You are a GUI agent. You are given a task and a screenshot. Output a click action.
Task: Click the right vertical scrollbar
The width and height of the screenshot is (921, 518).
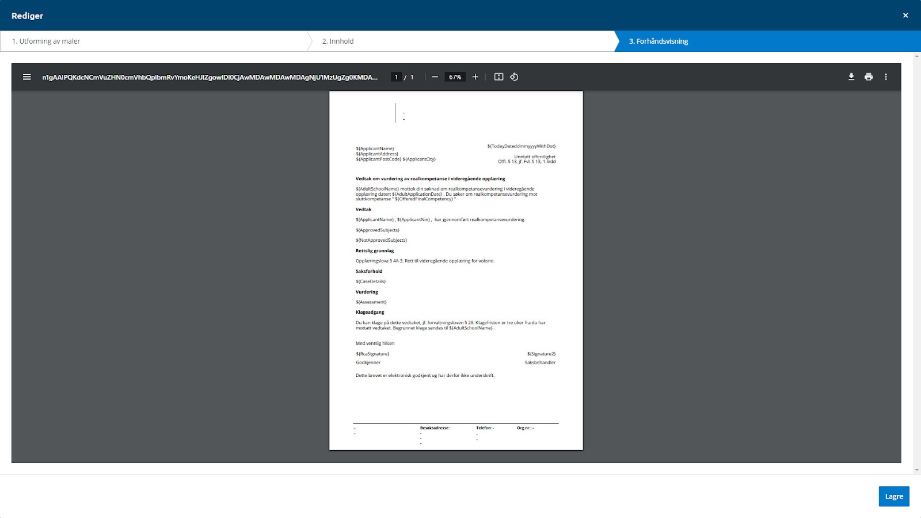[917, 263]
